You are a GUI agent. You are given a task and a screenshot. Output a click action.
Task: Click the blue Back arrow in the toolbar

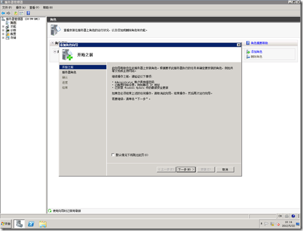click(3, 13)
